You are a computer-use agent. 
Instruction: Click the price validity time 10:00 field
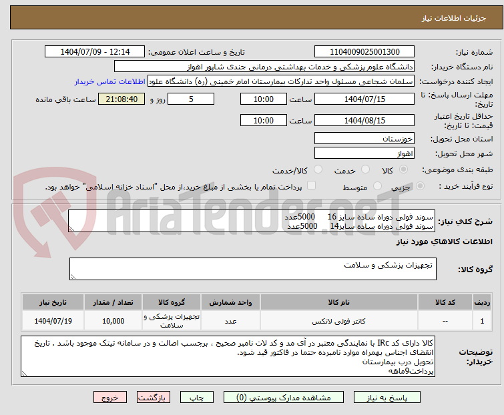[264, 120]
